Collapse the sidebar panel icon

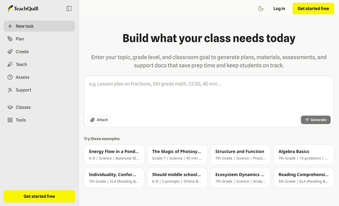(x=69, y=8)
